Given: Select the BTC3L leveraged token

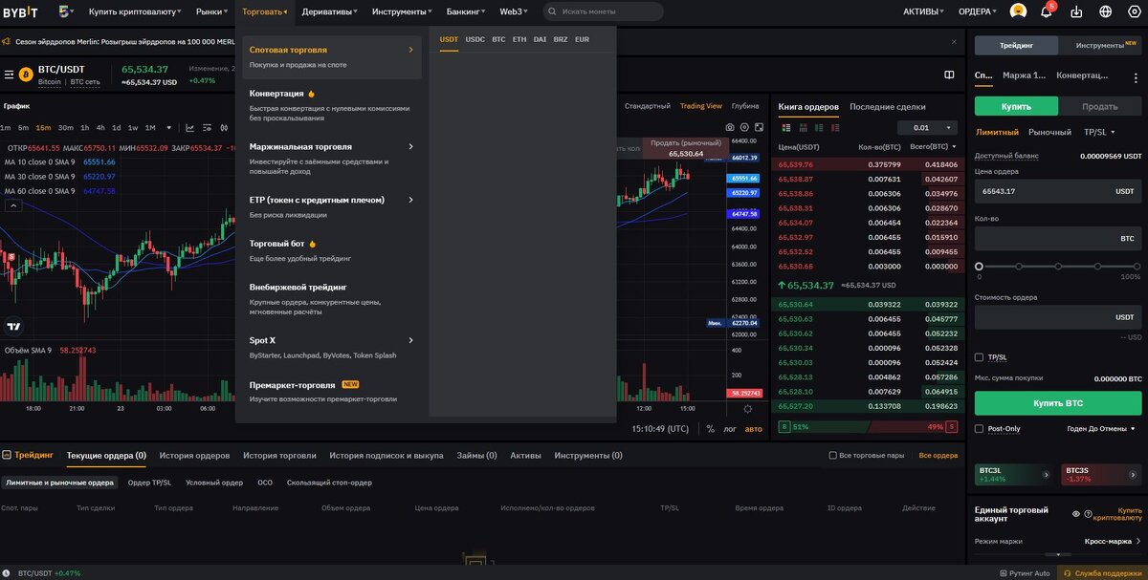Looking at the screenshot, I should click(1012, 474).
